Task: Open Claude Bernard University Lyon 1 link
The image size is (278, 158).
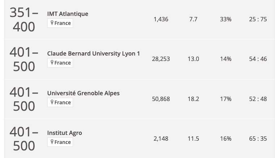Action: point(93,54)
